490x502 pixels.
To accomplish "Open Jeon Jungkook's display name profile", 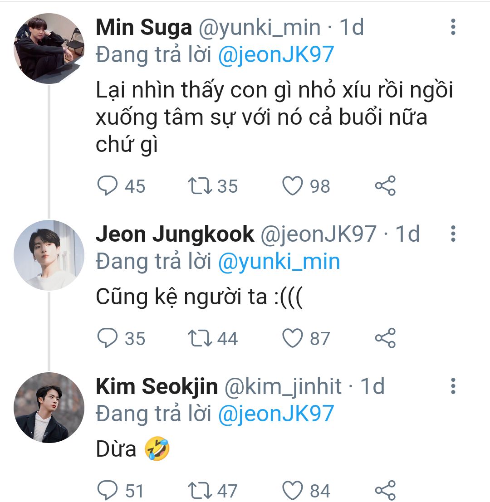I will (175, 234).
